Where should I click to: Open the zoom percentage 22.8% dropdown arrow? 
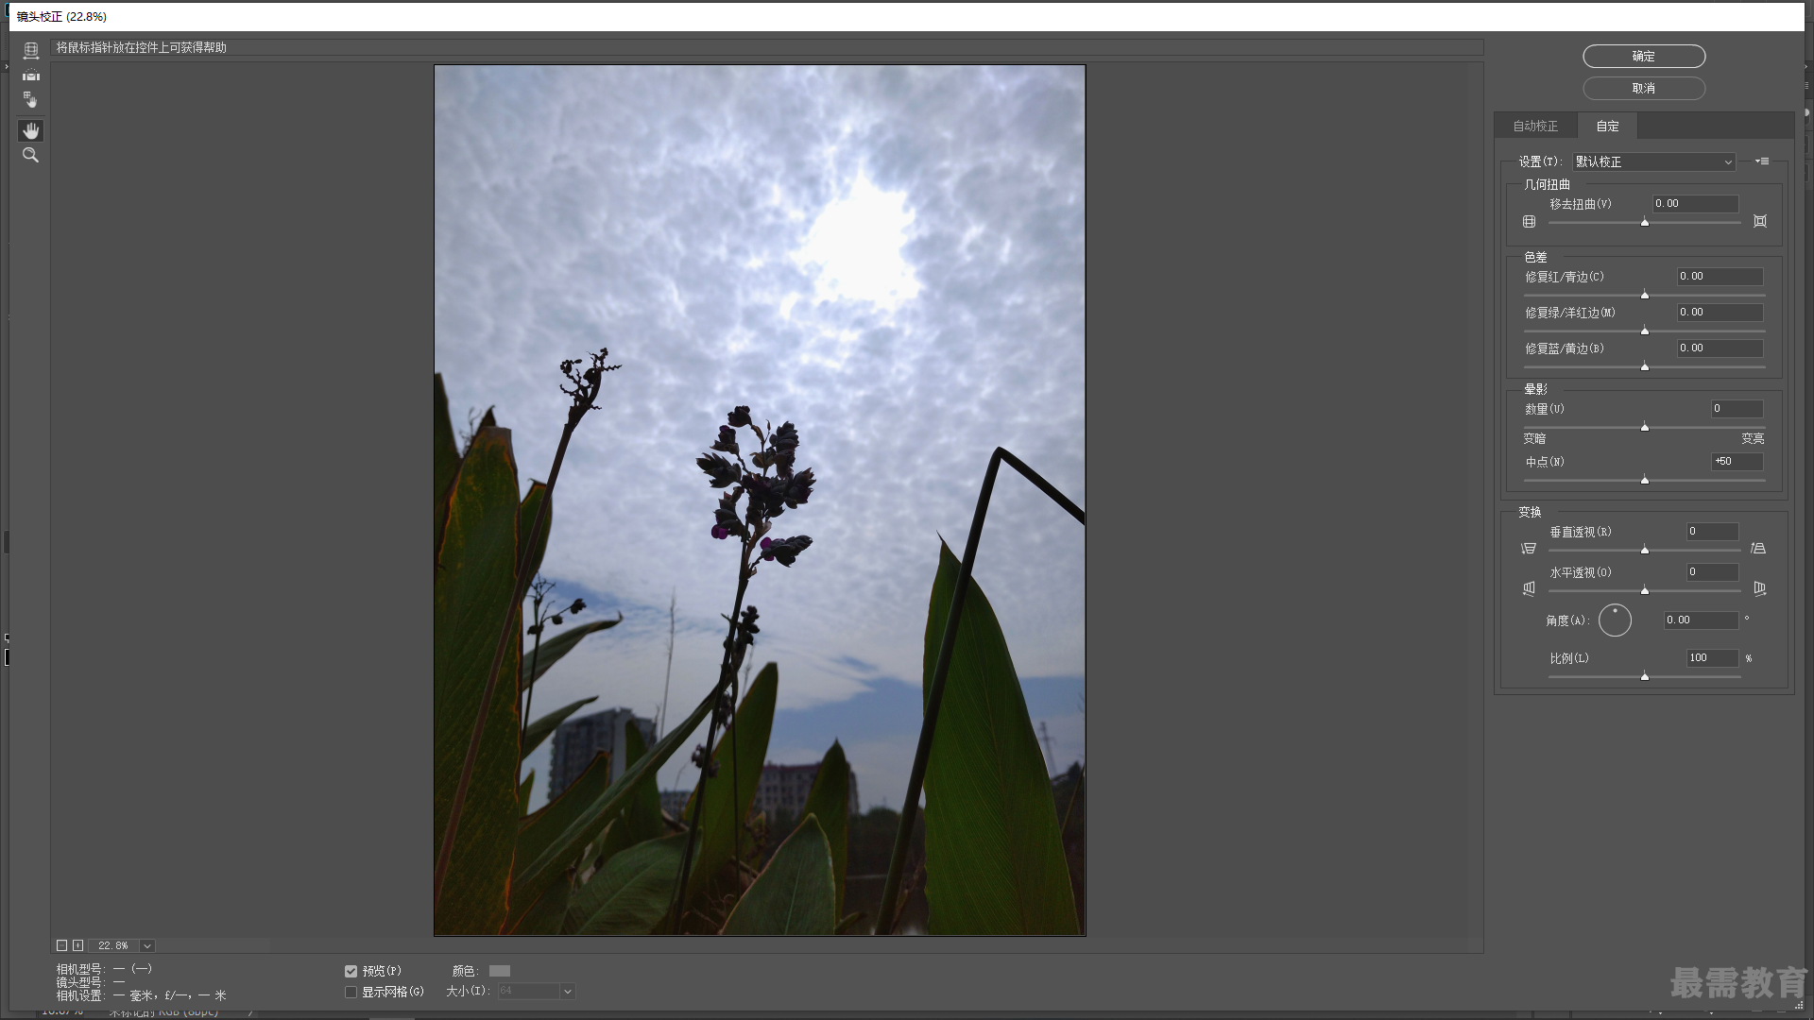(x=147, y=945)
